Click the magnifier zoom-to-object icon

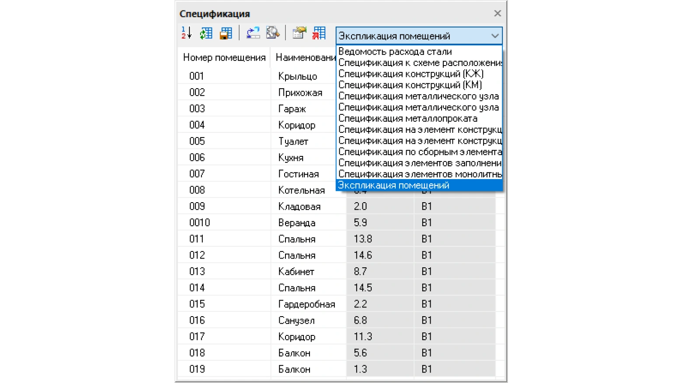(273, 33)
